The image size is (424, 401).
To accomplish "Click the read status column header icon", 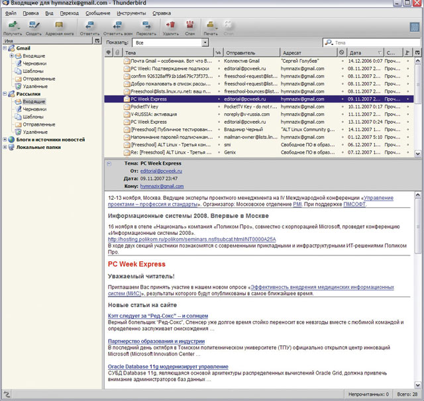I will coord(218,52).
